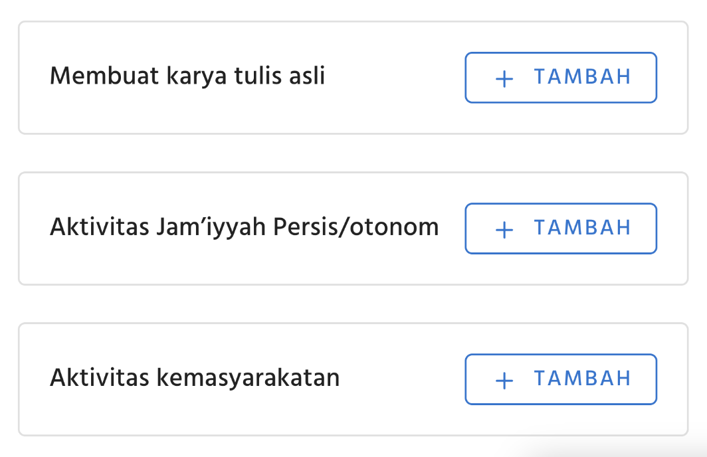Screen dimensions: 707x457
Task: Click the word 'asli' in the first card
Action: pos(307,77)
